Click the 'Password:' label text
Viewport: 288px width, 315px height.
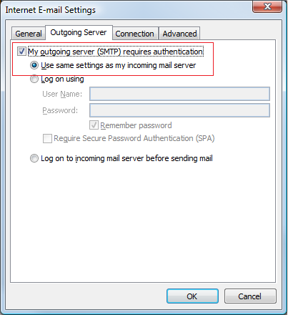(x=60, y=110)
